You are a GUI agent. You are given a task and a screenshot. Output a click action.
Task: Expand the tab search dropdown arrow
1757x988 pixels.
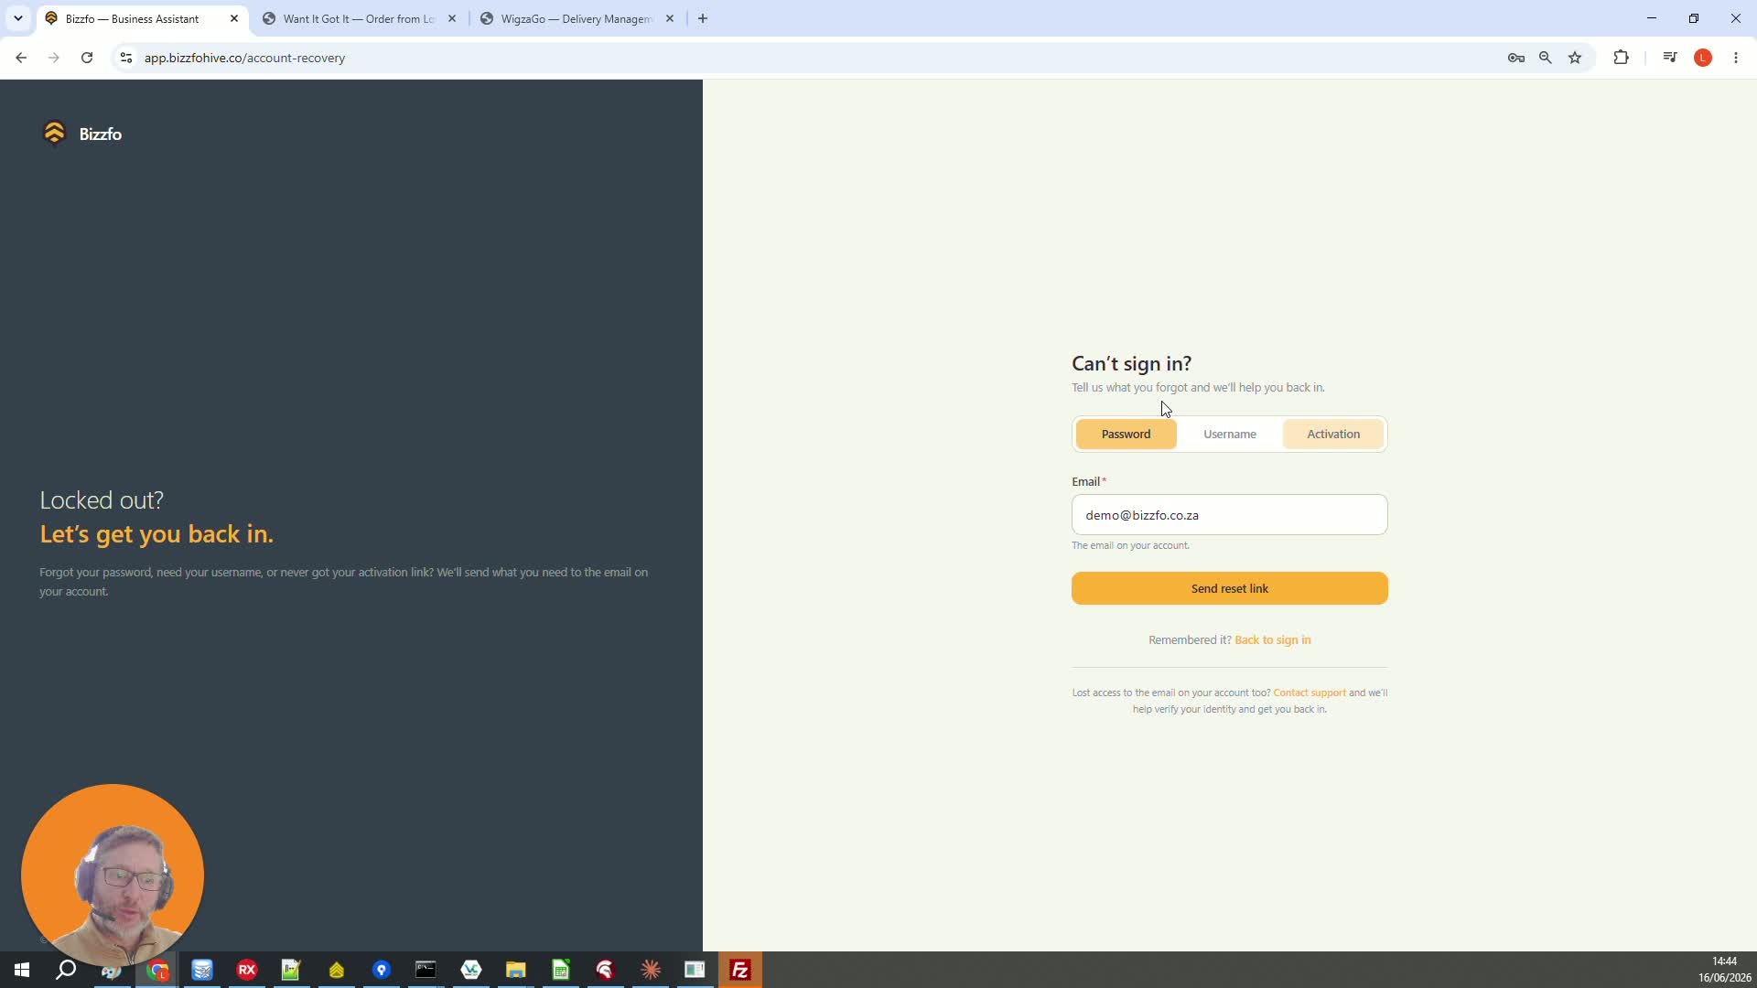coord(17,18)
